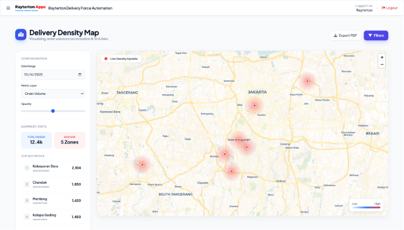Screen dimensions: 404x230
Task: Click the Logout link
Action: pyautogui.click(x=389, y=8)
